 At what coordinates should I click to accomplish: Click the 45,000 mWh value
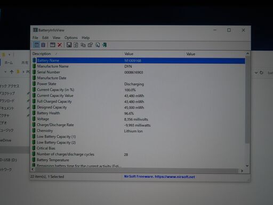(x=134, y=107)
